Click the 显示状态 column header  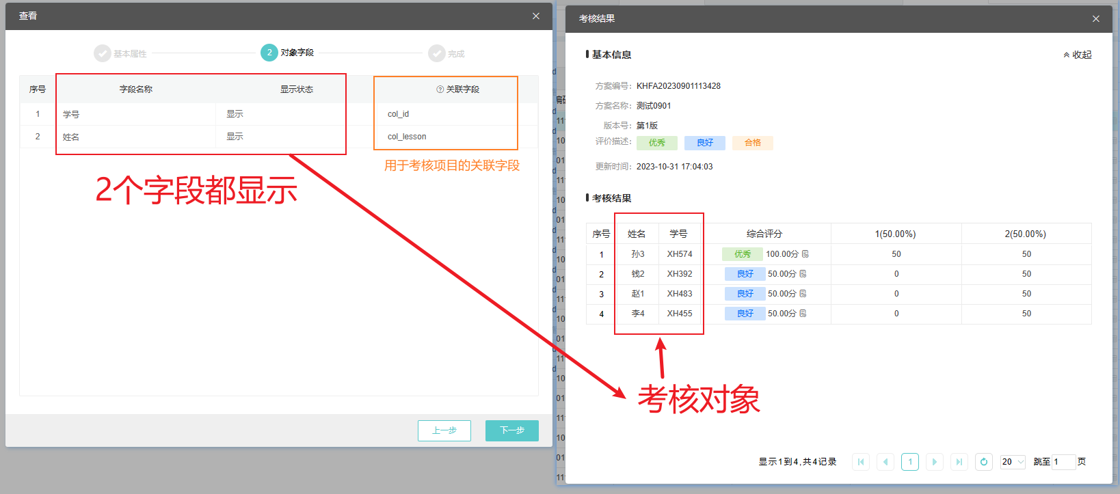click(297, 90)
